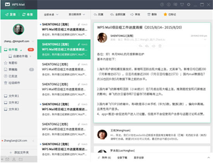Click 全部下载 download all link
Screen dimensions: 213x163
coord(122,158)
